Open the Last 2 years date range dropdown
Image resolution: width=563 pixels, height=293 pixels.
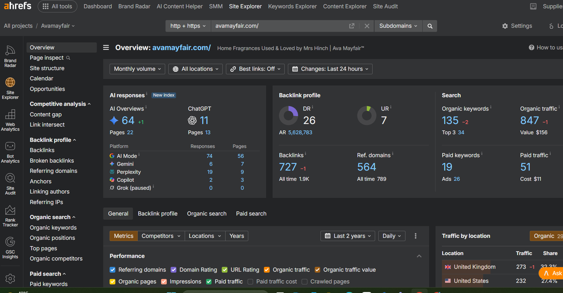click(x=348, y=236)
